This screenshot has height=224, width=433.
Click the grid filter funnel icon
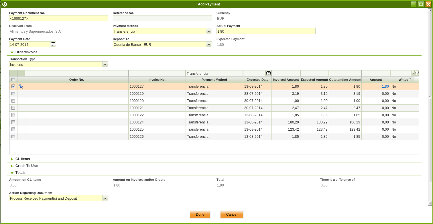point(416,73)
